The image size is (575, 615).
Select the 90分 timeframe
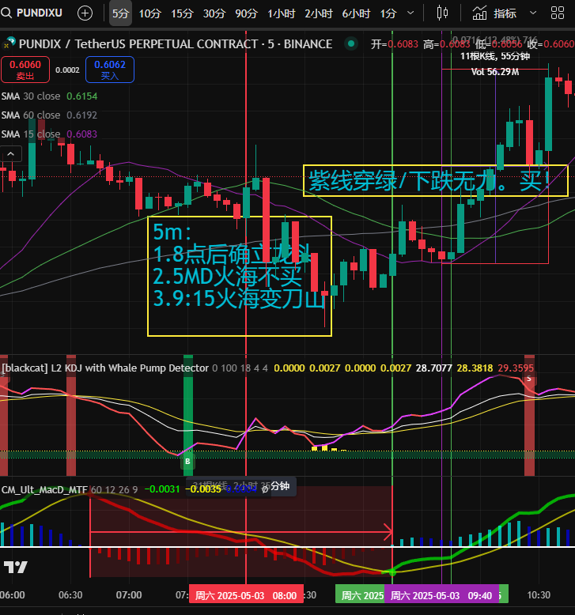(x=247, y=13)
